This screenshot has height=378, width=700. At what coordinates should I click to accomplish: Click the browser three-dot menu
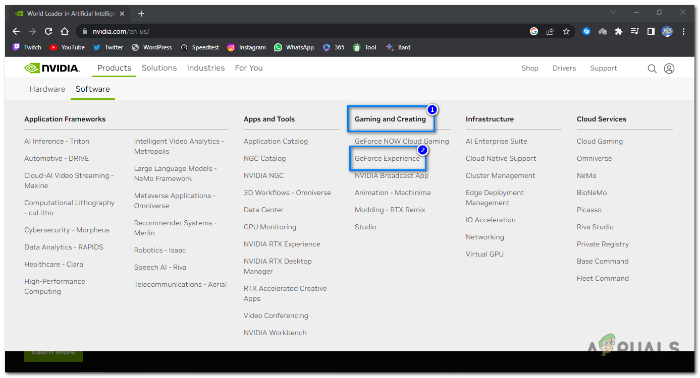(x=684, y=31)
